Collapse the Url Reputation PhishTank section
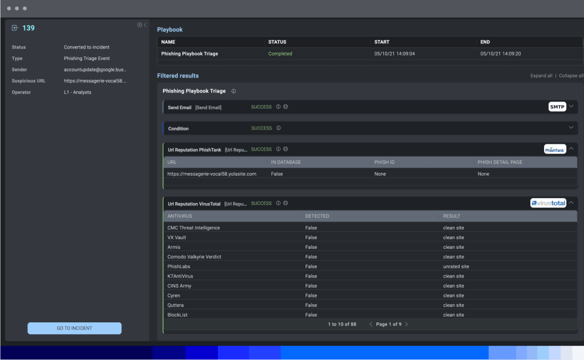The image size is (584, 360). pyautogui.click(x=571, y=149)
